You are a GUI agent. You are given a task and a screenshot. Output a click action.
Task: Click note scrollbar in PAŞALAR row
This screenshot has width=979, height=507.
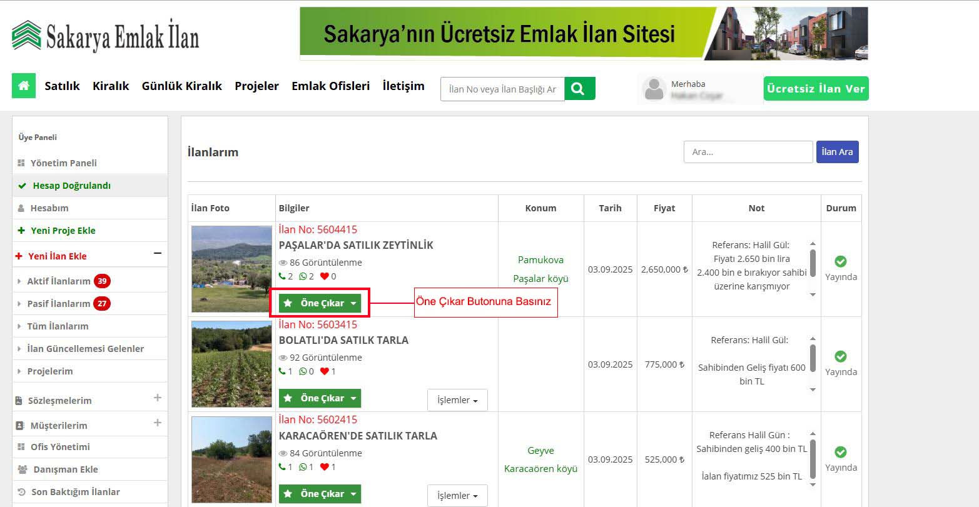click(x=813, y=264)
